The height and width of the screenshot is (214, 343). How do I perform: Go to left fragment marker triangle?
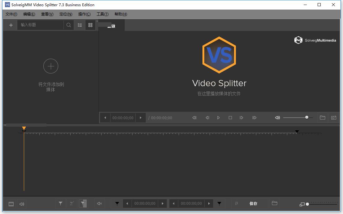(x=117, y=204)
